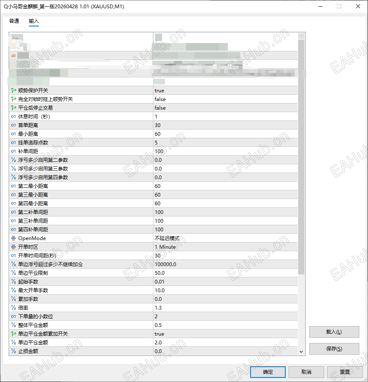Click the integer icon beside 休息时间 (秒)

click(x=13, y=116)
